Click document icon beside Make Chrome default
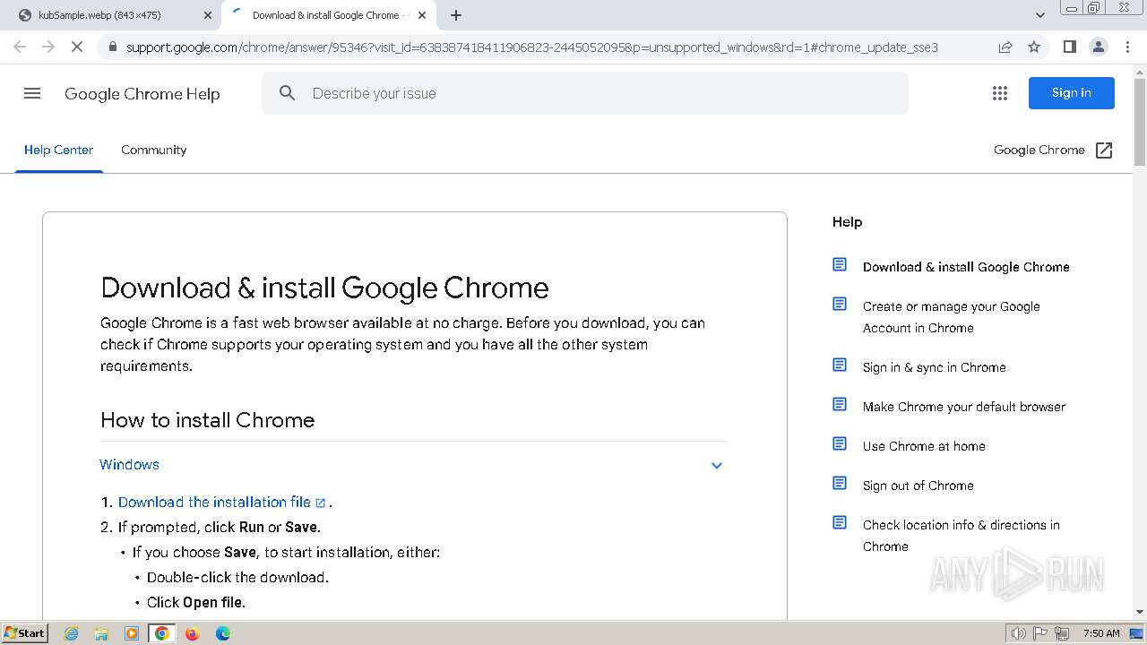Screen dimensions: 1147x645 click(x=840, y=404)
